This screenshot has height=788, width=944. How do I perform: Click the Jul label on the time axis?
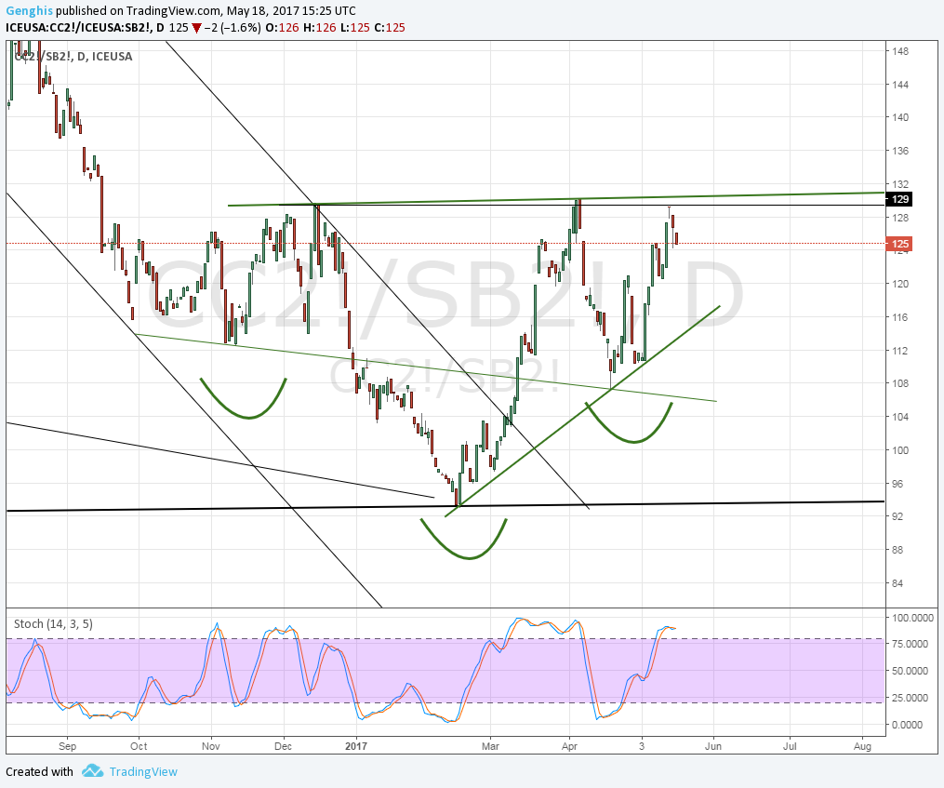(790, 746)
